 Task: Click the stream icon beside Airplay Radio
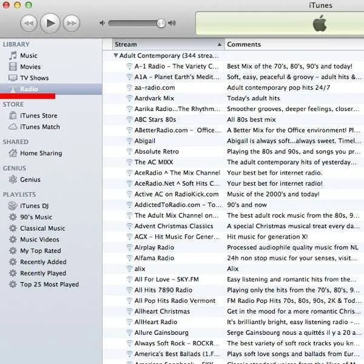pyautogui.click(x=129, y=248)
